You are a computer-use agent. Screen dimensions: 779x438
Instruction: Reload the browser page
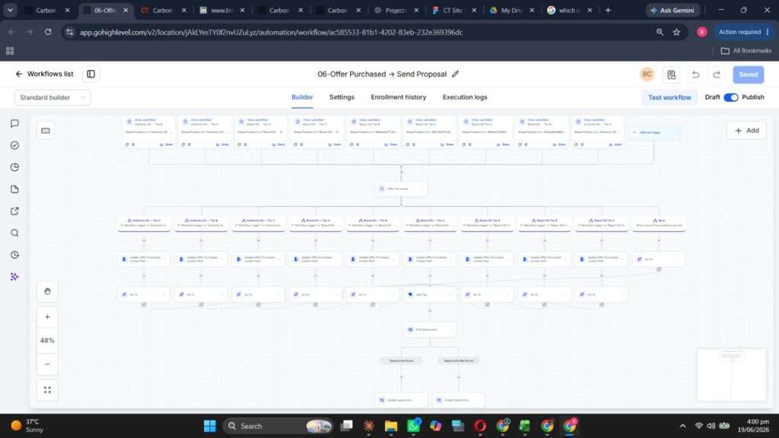pyautogui.click(x=48, y=32)
